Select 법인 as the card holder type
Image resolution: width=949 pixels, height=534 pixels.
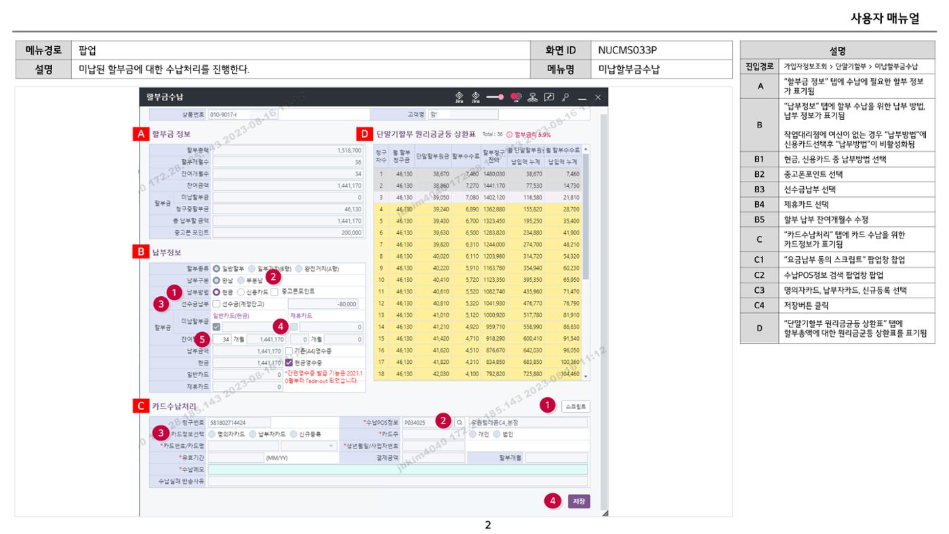coord(496,434)
